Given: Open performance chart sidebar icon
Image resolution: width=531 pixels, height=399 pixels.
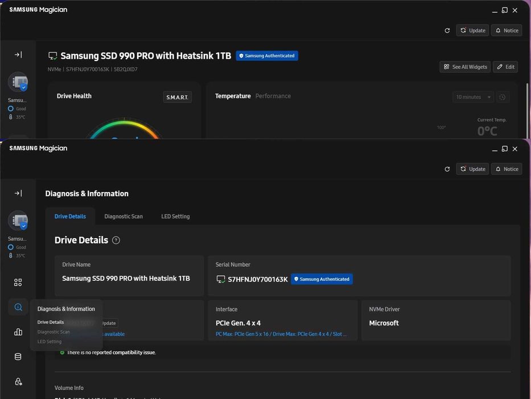Looking at the screenshot, I should tap(18, 332).
